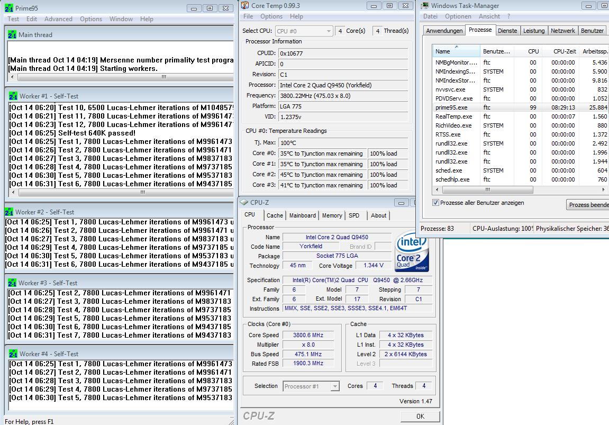This screenshot has height=425, width=609.
Task: Click the OK button in CPU-Z
Action: pyautogui.click(x=420, y=417)
